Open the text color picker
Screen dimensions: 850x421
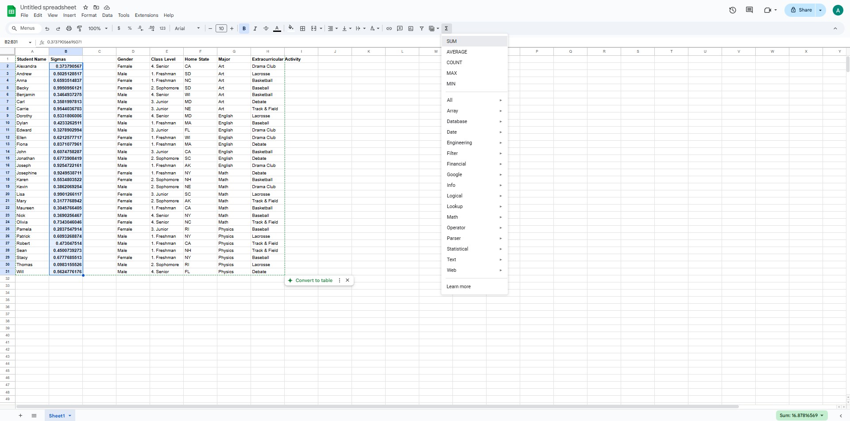277,28
